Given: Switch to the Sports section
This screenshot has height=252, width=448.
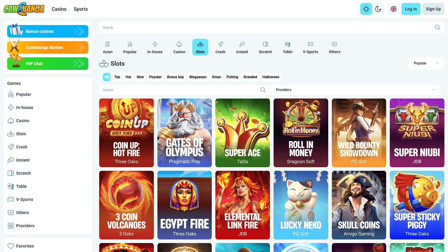Looking at the screenshot, I should click(x=80, y=9).
